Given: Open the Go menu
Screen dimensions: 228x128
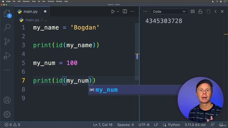Looking at the screenshot, I should coord(39,1).
